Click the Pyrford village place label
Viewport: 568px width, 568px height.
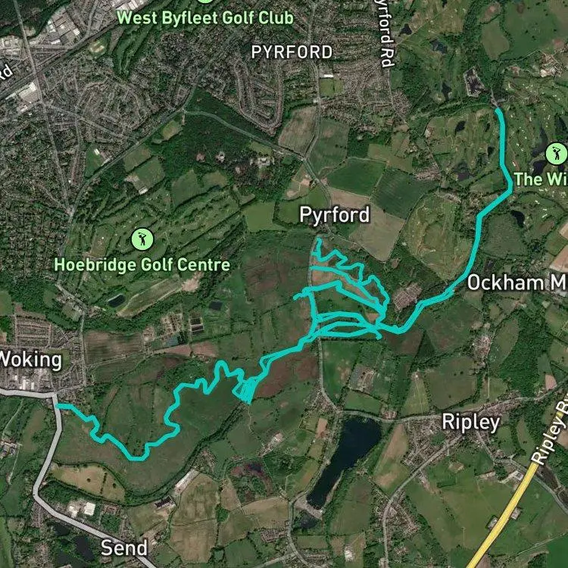tap(334, 215)
